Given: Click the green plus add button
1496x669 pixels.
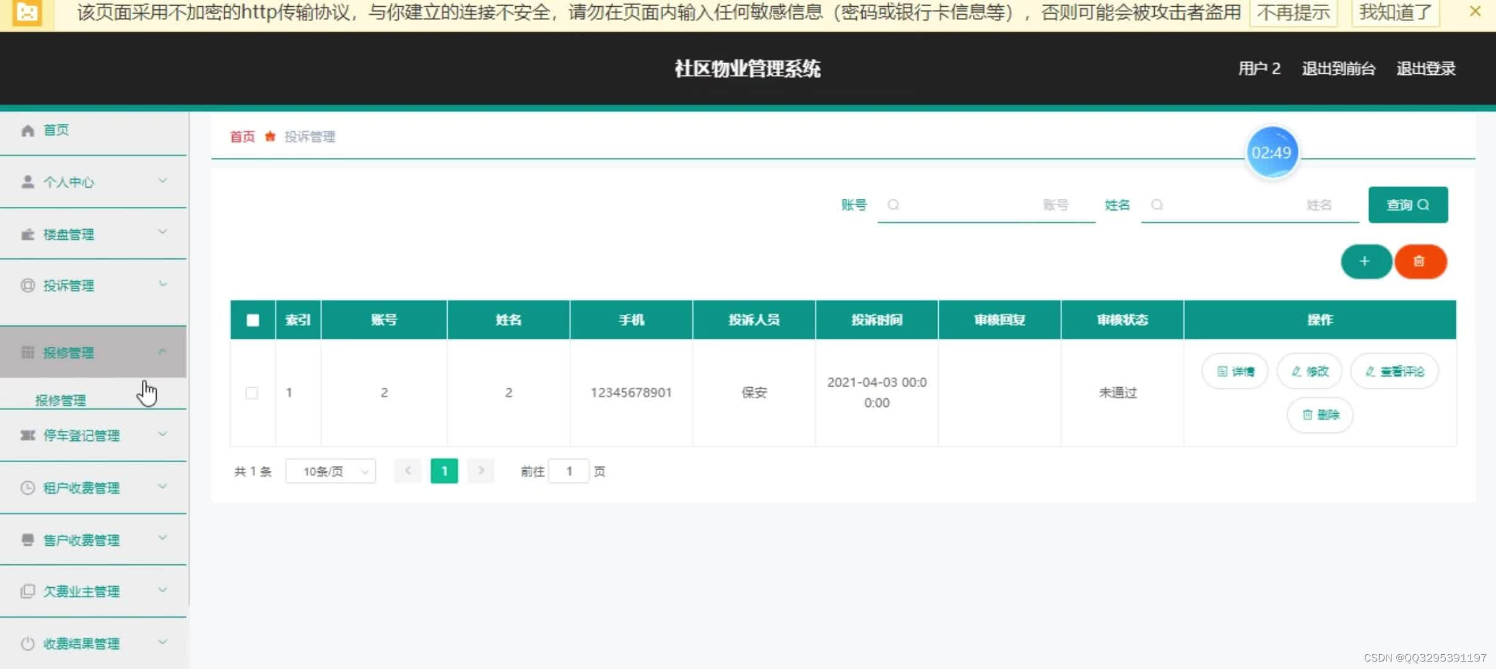Looking at the screenshot, I should coord(1365,261).
